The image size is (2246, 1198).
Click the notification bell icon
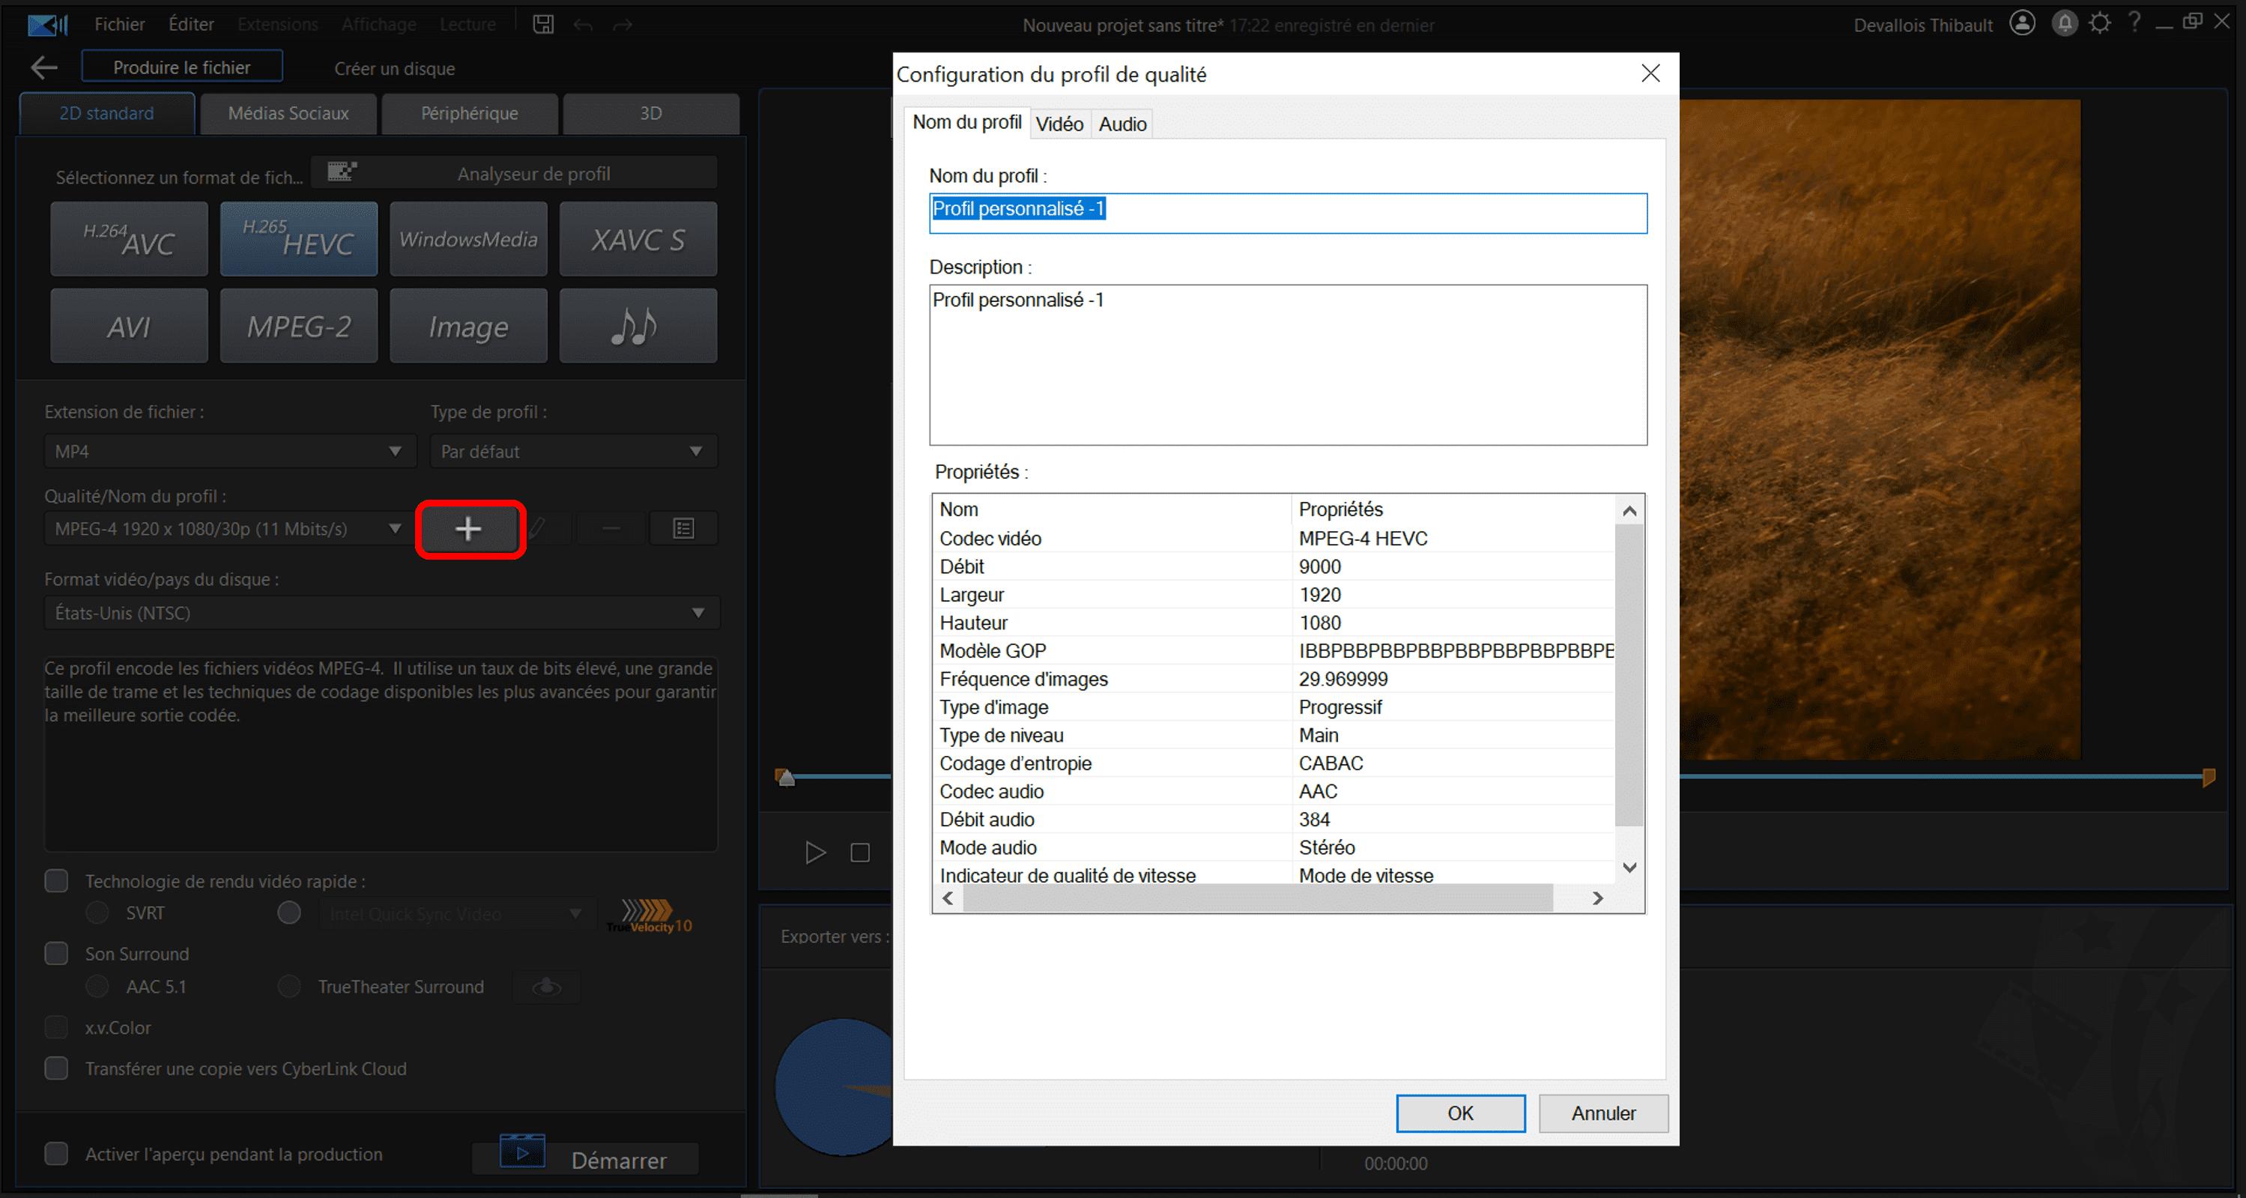click(x=2064, y=23)
